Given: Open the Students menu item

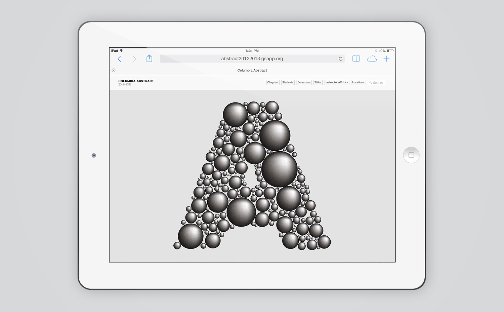Looking at the screenshot, I should point(288,82).
